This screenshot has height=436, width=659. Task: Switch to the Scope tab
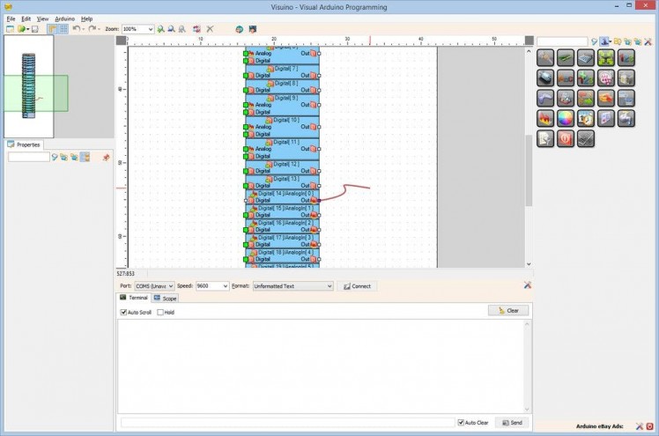167,299
